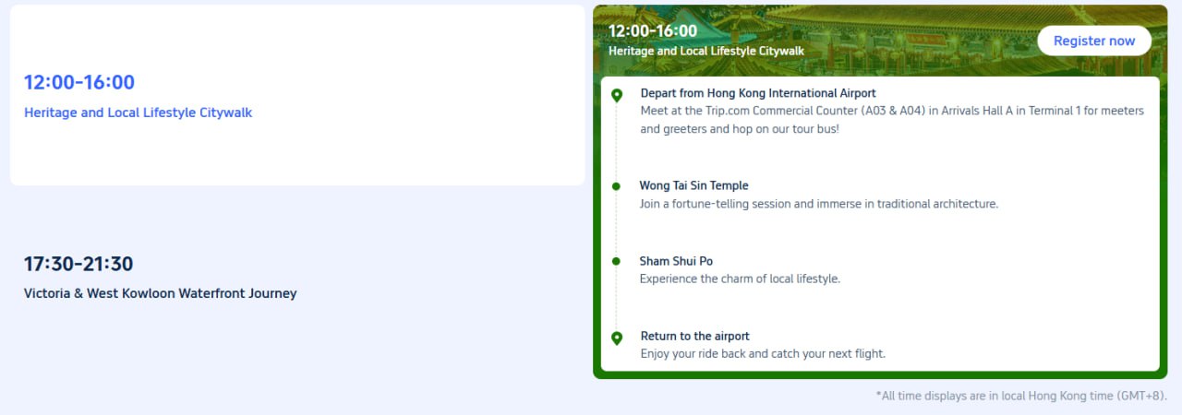
Task: Click the Register now button
Action: (x=1094, y=41)
